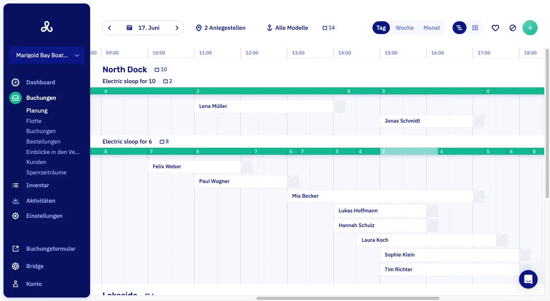The height and width of the screenshot is (301, 550).
Task: Click the horizontal timeline scrollbar
Action: click(x=348, y=298)
